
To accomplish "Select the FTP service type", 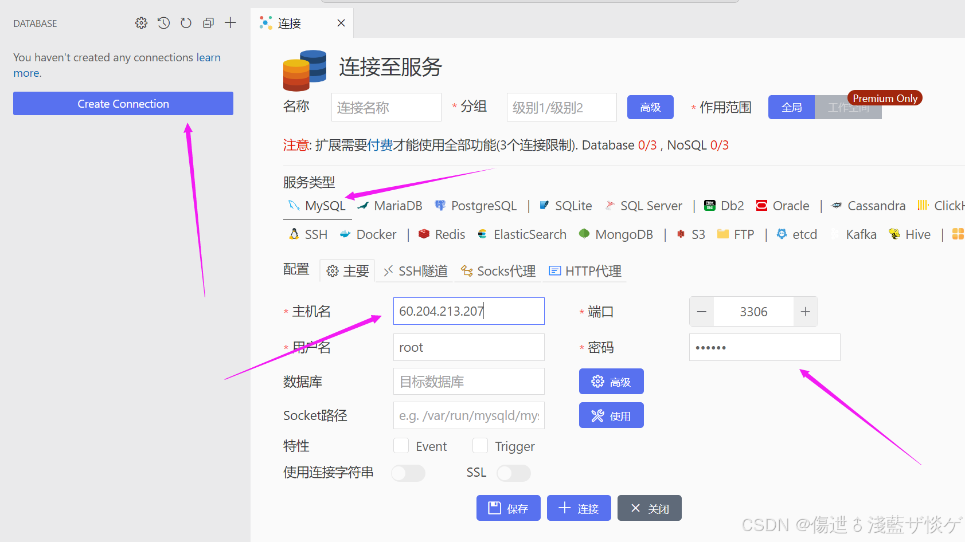I will [736, 234].
